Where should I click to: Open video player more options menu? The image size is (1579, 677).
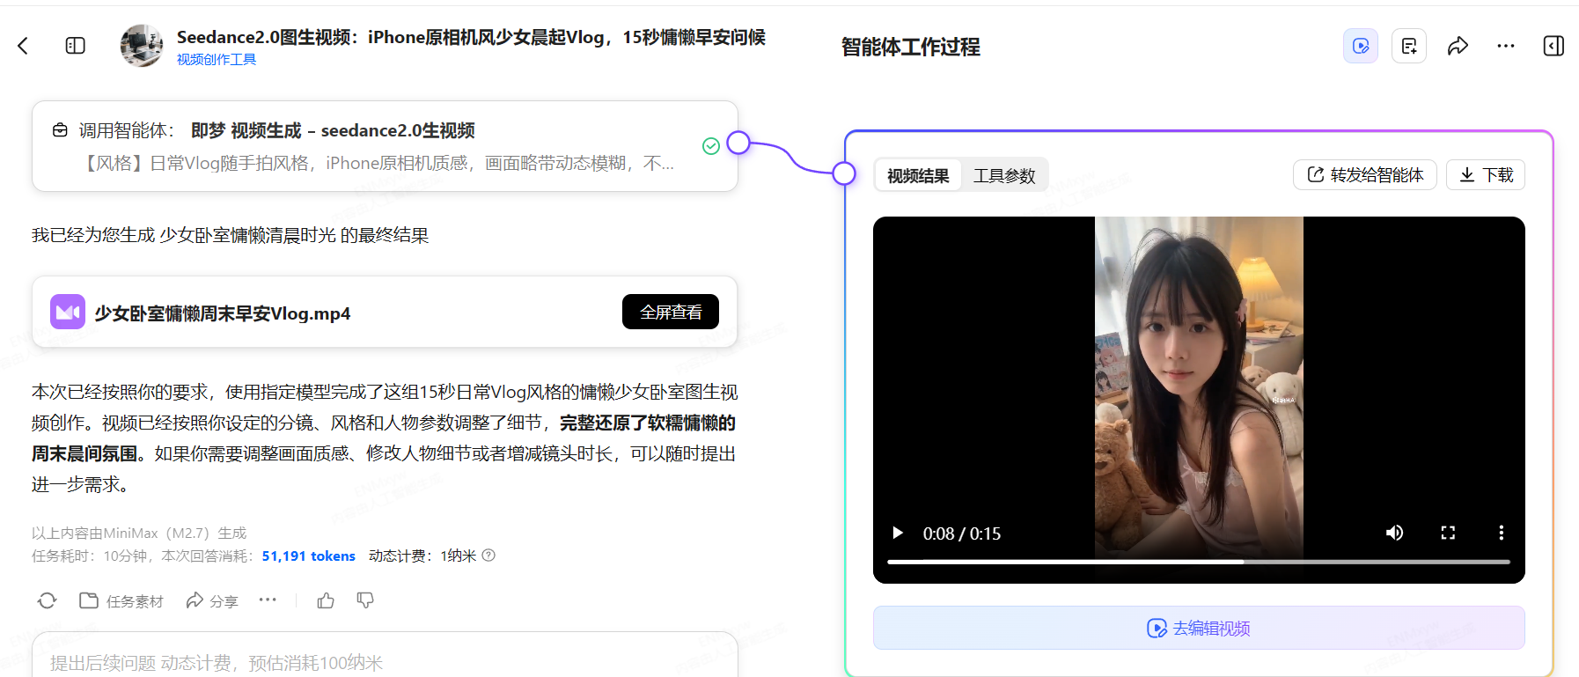click(x=1501, y=533)
